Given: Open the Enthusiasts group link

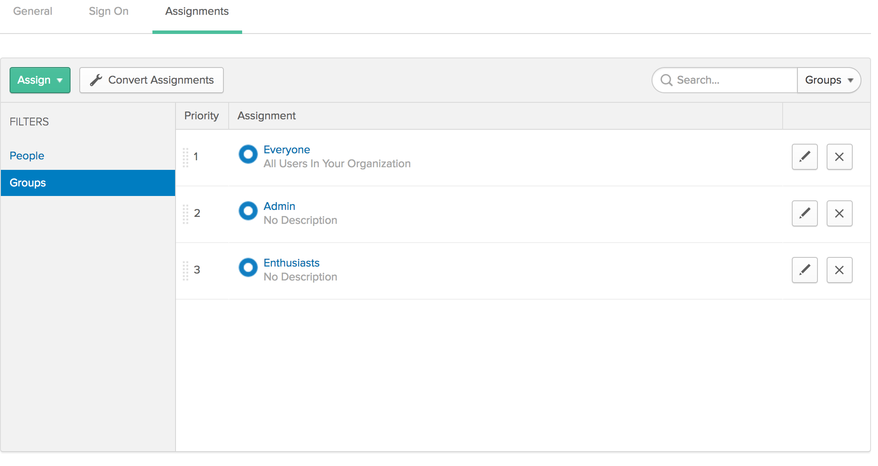Looking at the screenshot, I should coord(291,263).
